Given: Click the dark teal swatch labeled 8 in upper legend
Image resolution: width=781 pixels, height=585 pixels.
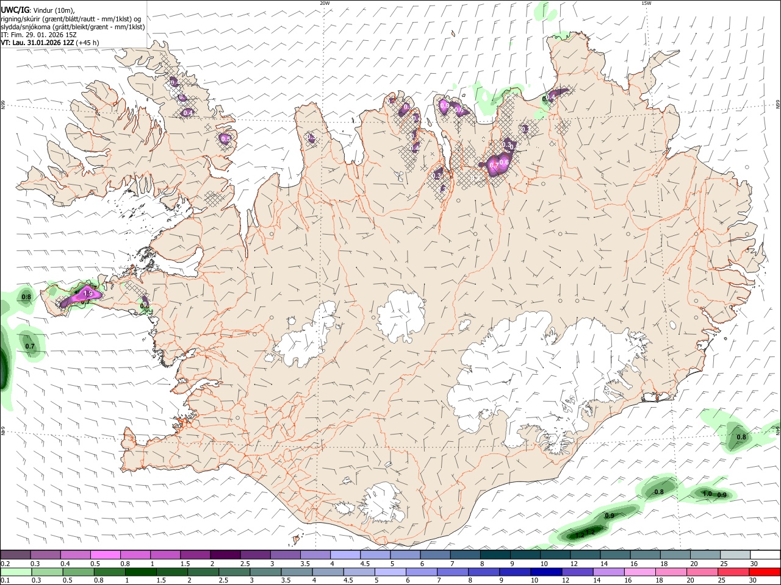Looking at the screenshot, I should pyautogui.click(x=495, y=555).
